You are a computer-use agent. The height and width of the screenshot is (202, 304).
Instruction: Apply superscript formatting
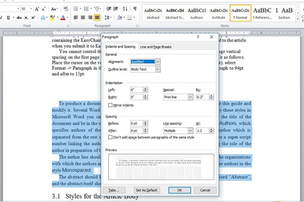click(x=33, y=18)
